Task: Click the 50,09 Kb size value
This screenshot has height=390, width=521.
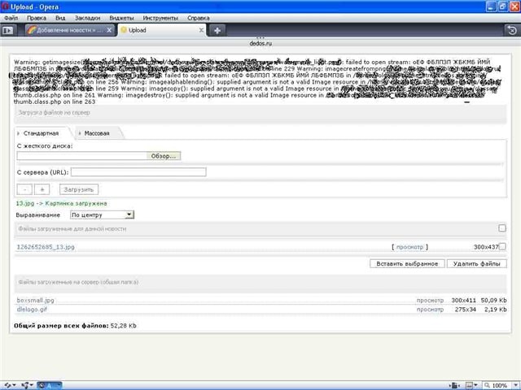Action: 494,300
